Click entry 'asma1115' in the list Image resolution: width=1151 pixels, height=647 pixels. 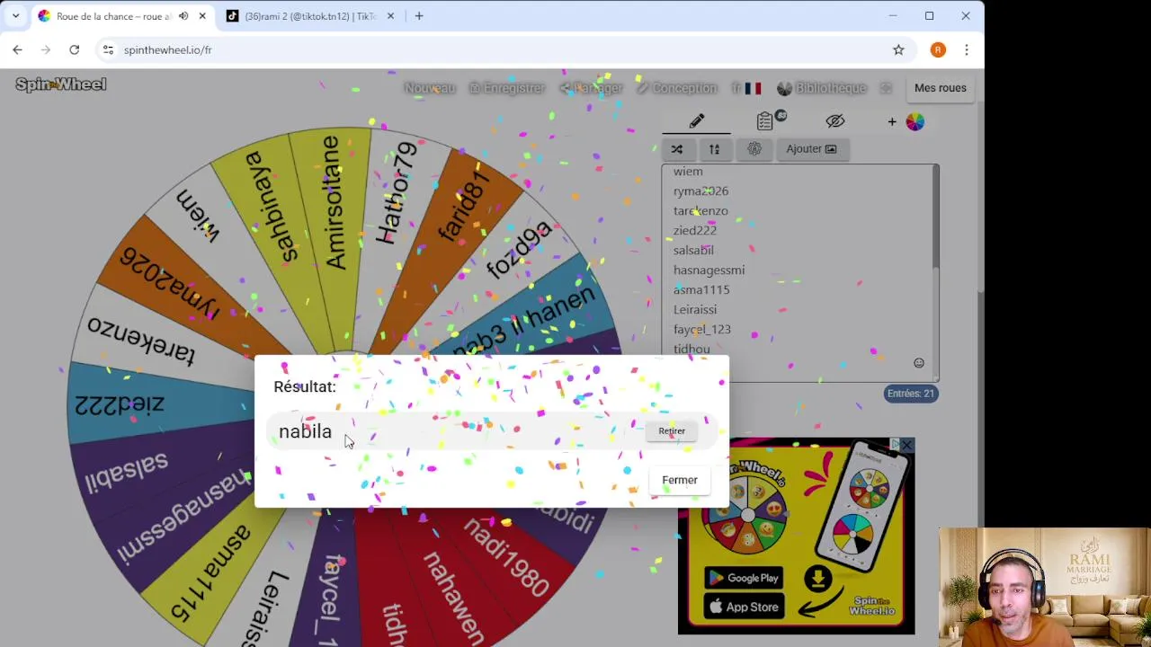(701, 290)
